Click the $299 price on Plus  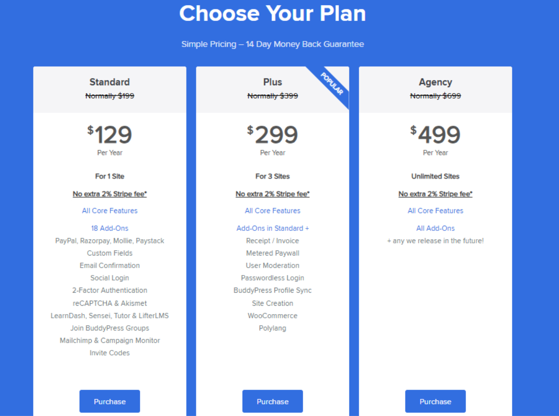tap(273, 135)
